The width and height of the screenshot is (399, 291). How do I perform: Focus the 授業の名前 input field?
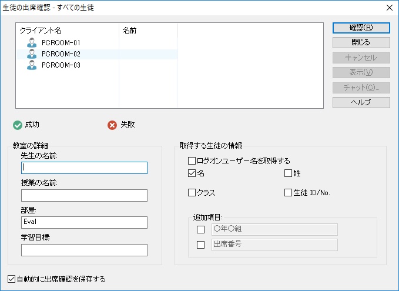point(84,195)
